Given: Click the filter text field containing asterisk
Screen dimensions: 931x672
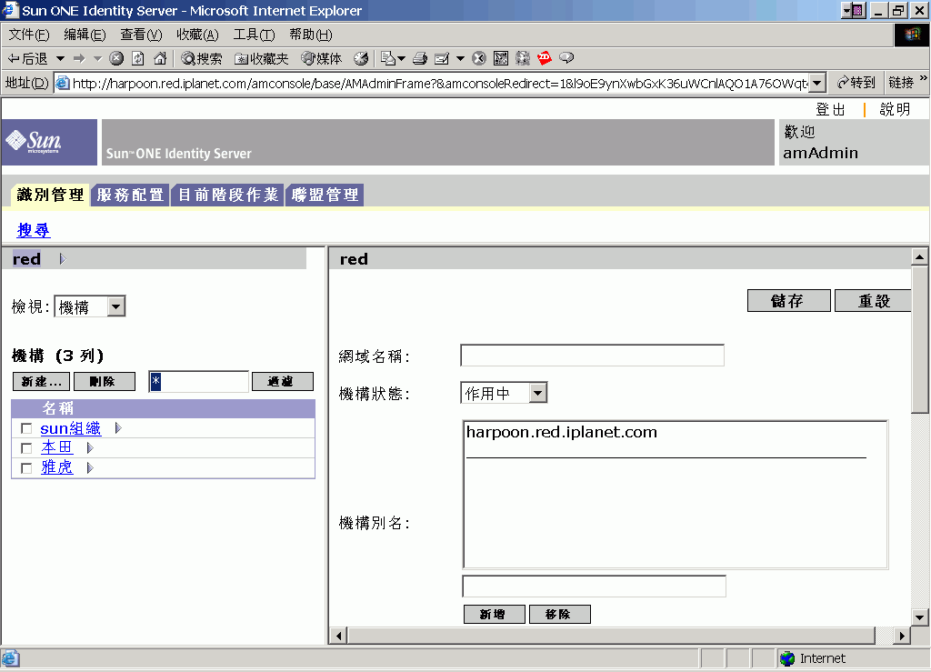Looking at the screenshot, I should coord(198,381).
